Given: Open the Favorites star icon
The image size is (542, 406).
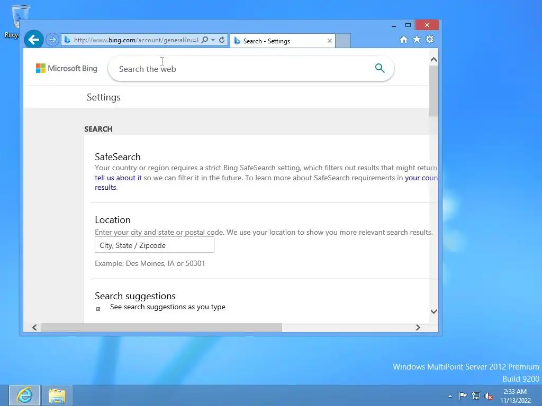Looking at the screenshot, I should (417, 39).
